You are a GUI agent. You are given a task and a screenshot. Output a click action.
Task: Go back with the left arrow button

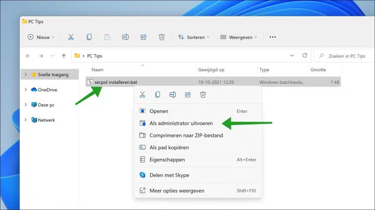28,56
